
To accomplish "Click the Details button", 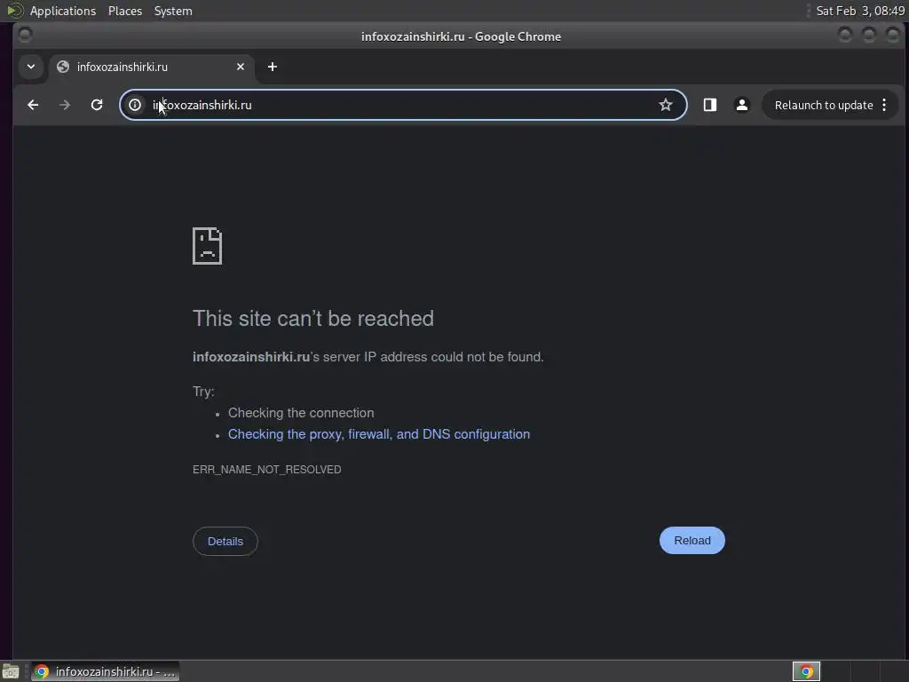I will click(x=225, y=541).
